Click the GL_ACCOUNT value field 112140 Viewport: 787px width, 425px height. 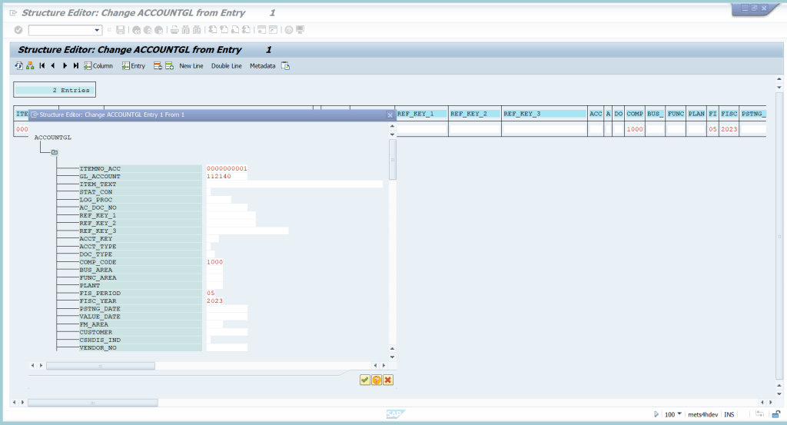point(227,177)
